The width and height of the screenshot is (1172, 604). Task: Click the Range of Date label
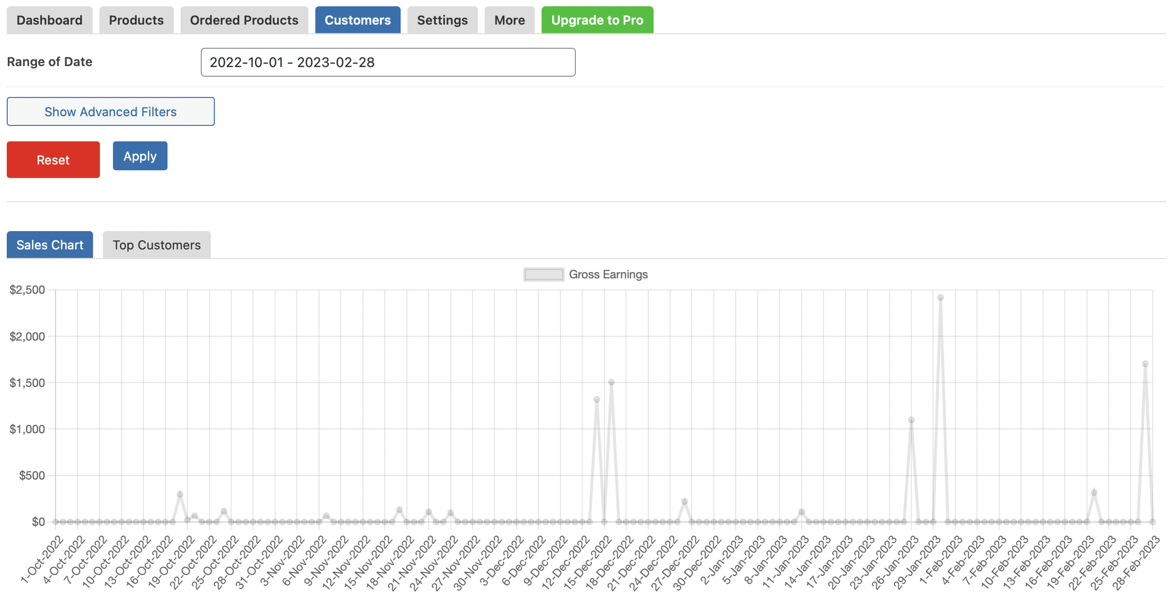[50, 62]
